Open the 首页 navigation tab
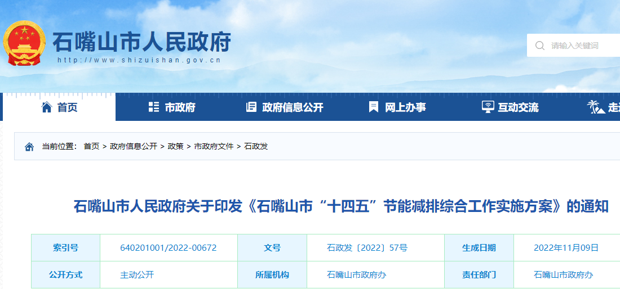 (x=68, y=107)
